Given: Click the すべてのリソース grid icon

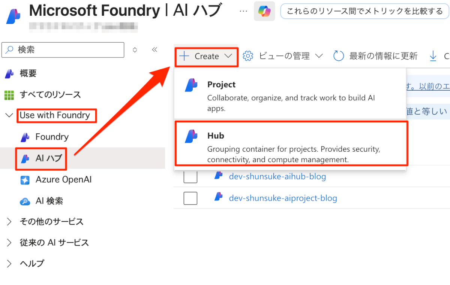Looking at the screenshot, I should click(9, 95).
